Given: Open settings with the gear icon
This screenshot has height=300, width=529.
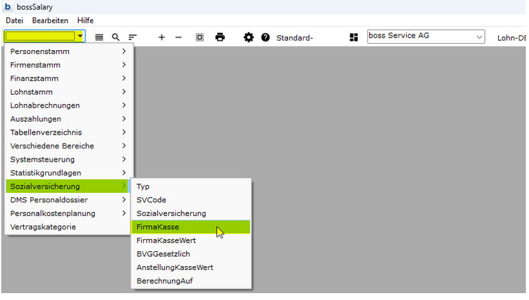Looking at the screenshot, I should pyautogui.click(x=248, y=38).
